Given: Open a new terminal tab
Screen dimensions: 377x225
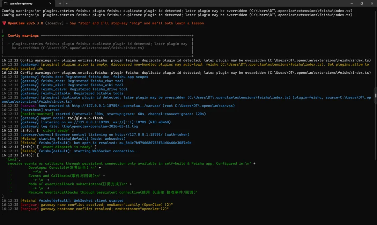Looking at the screenshot, I should click(60, 3).
